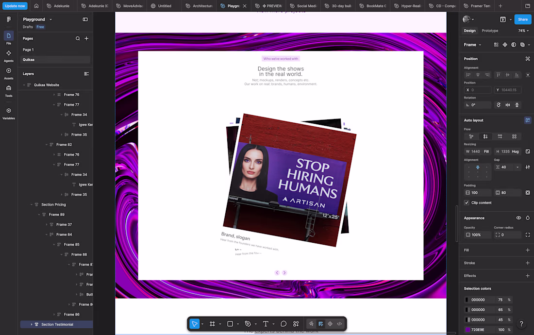Click the 000000 swatch at 45%
534x335 pixels.
[x=467, y=319]
